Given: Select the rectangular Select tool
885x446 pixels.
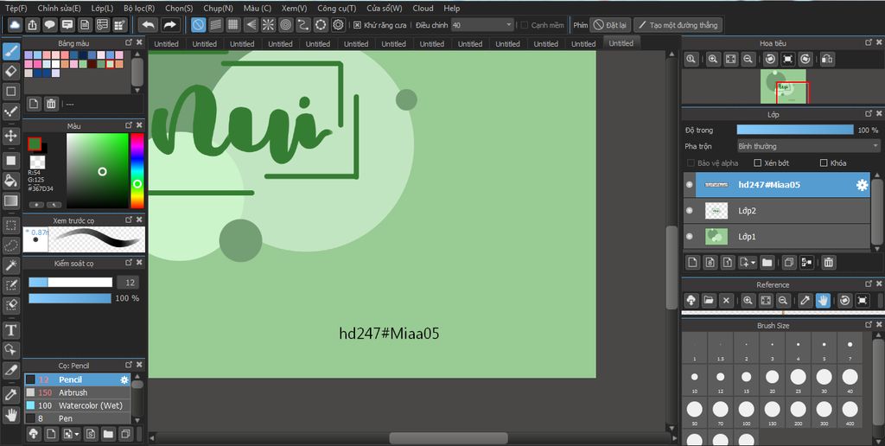Looking at the screenshot, I should point(10,226).
